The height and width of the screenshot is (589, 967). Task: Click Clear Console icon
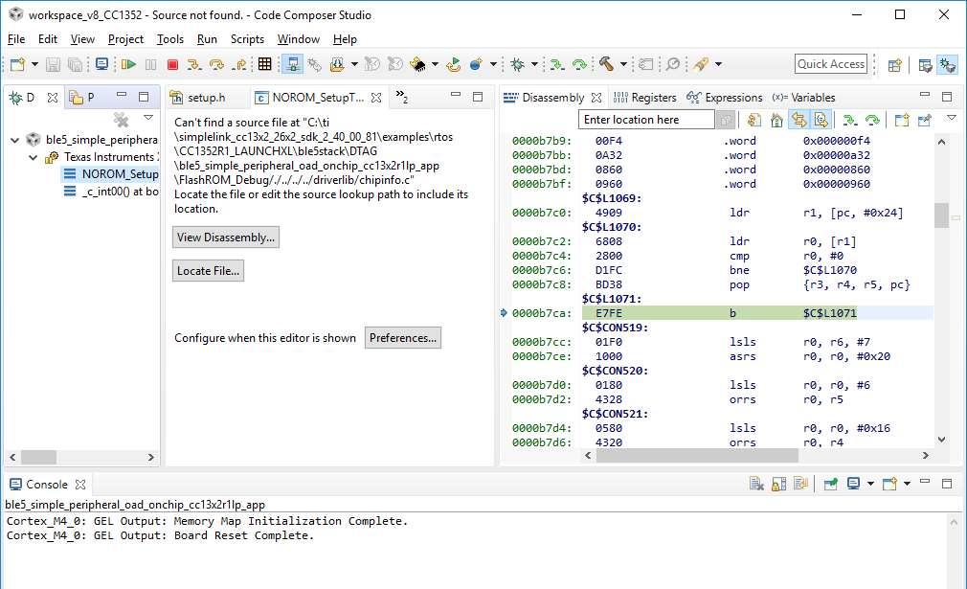[x=754, y=485]
